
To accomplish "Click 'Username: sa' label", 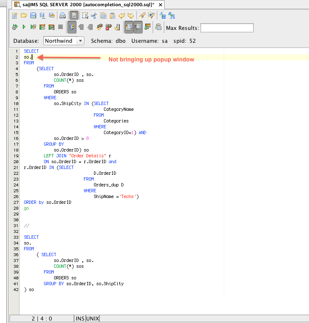I will pyautogui.click(x=149, y=41).
